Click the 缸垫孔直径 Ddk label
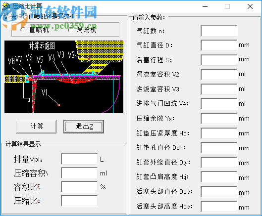 click(x=161, y=148)
